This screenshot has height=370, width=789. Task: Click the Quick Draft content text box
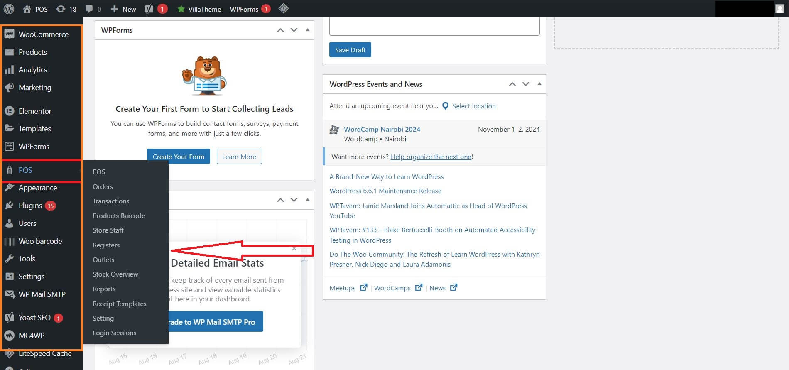click(x=434, y=26)
